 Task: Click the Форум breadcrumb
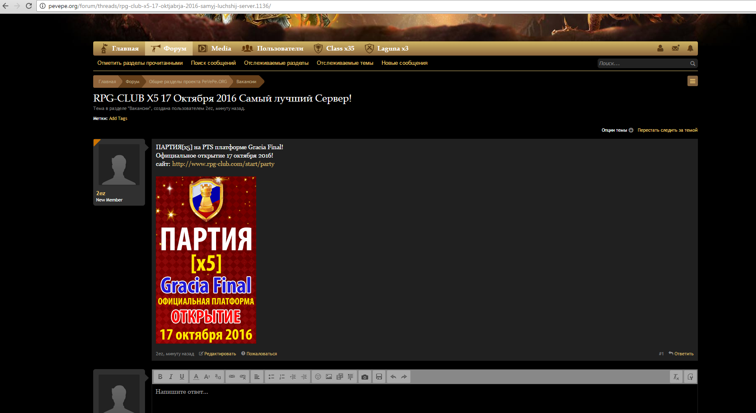[132, 82]
